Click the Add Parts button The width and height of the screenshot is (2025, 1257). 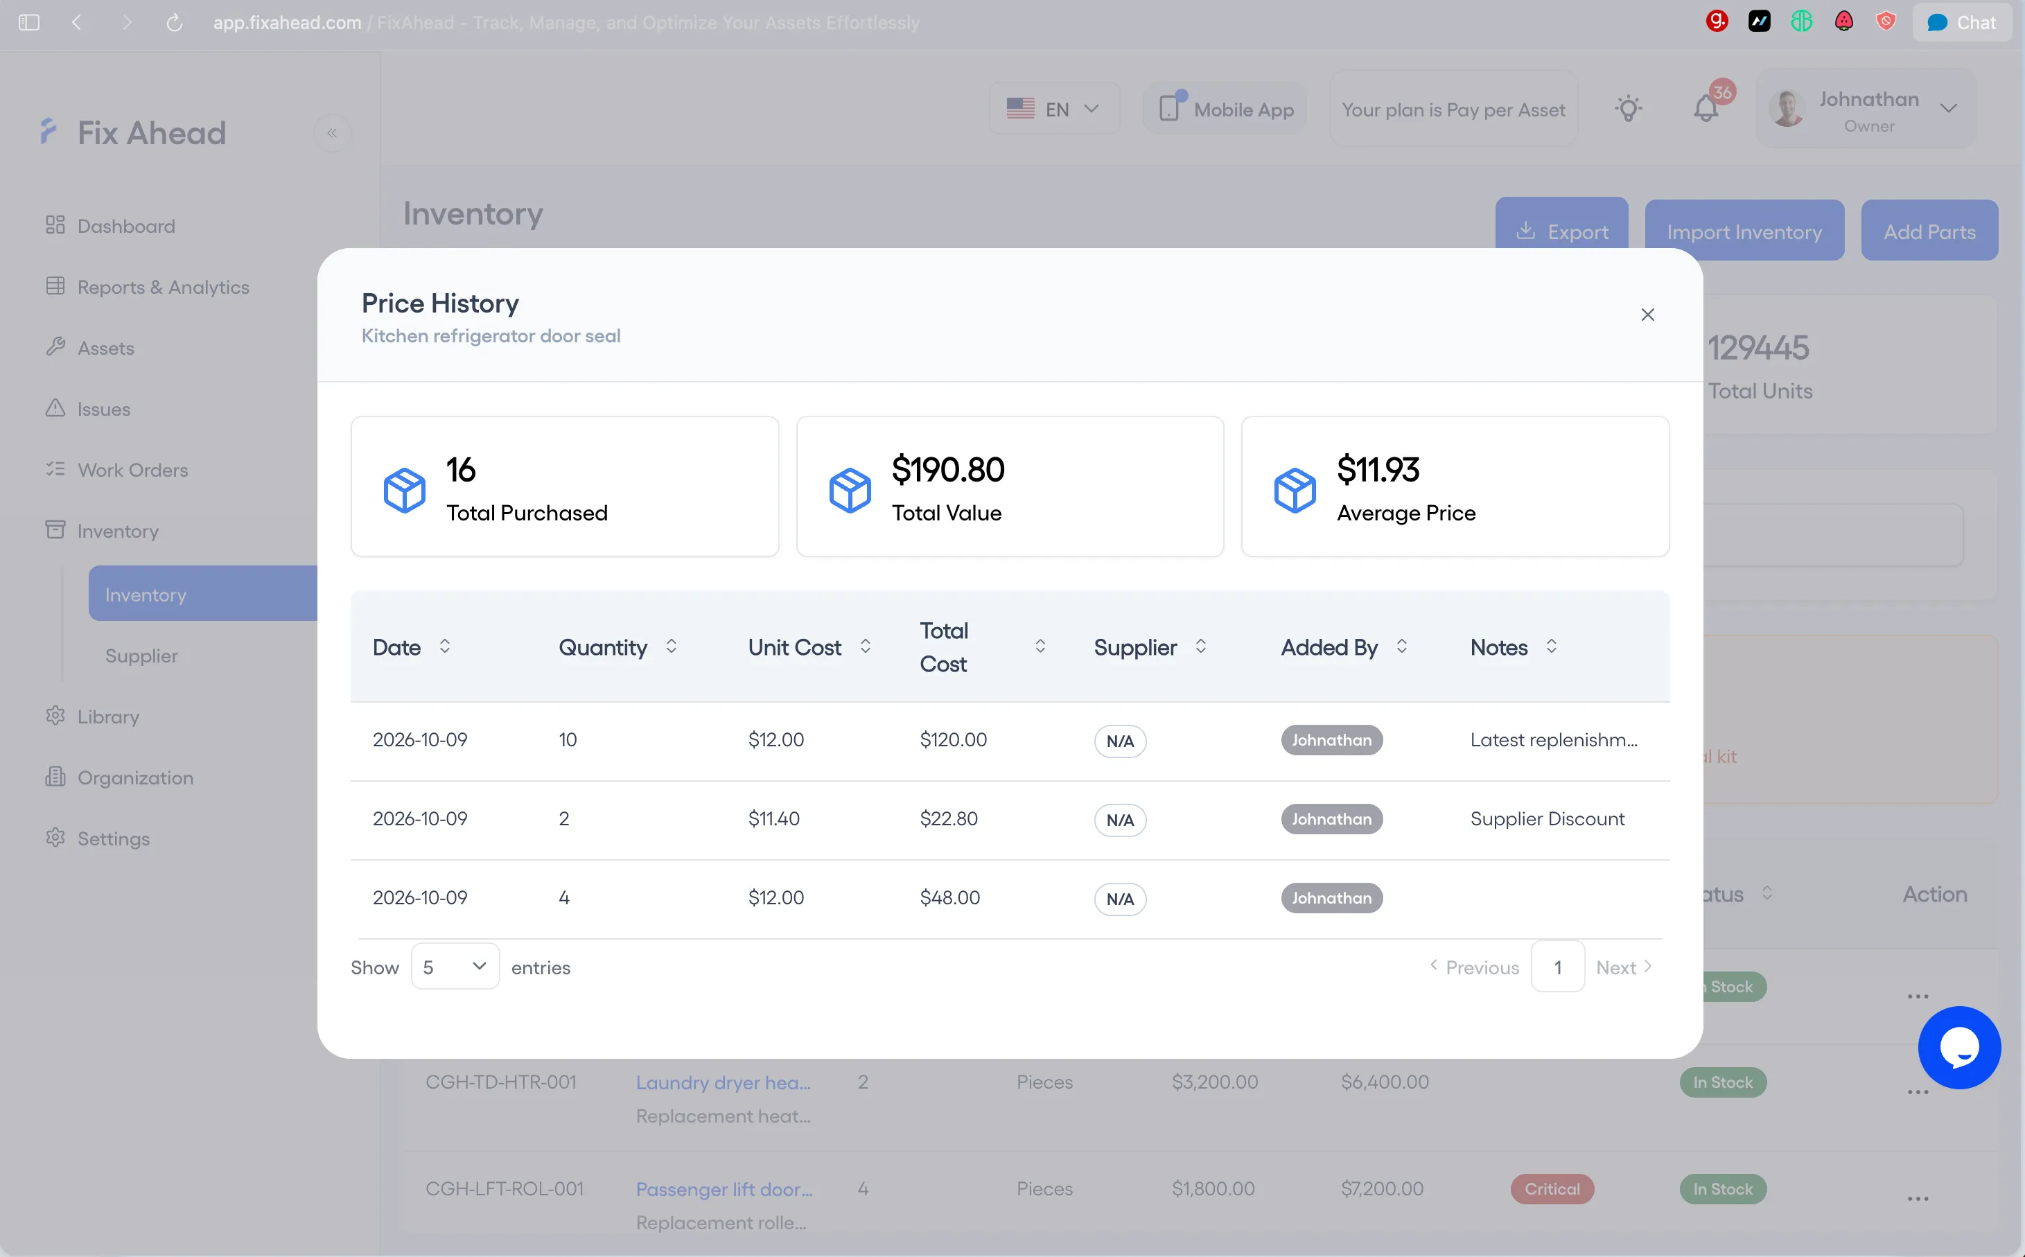pyautogui.click(x=1929, y=230)
